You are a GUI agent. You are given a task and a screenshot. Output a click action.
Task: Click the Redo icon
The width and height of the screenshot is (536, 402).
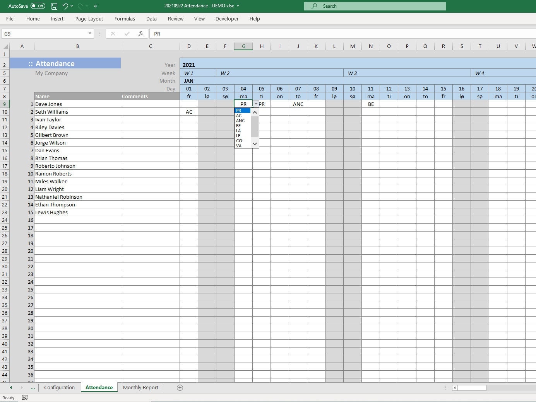click(80, 6)
